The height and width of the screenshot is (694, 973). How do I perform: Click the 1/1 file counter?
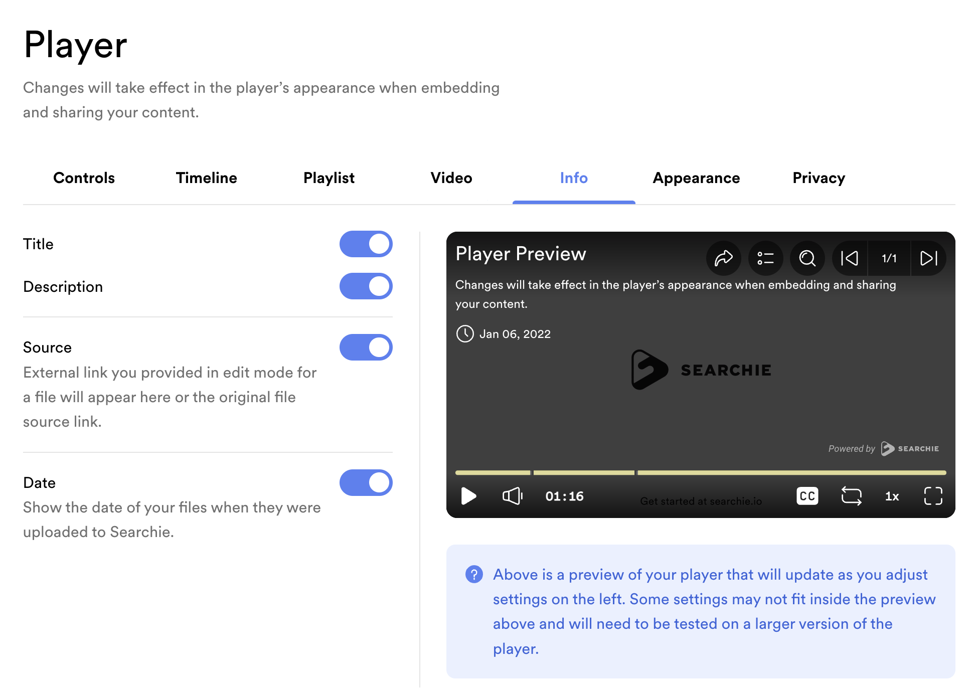(x=889, y=258)
